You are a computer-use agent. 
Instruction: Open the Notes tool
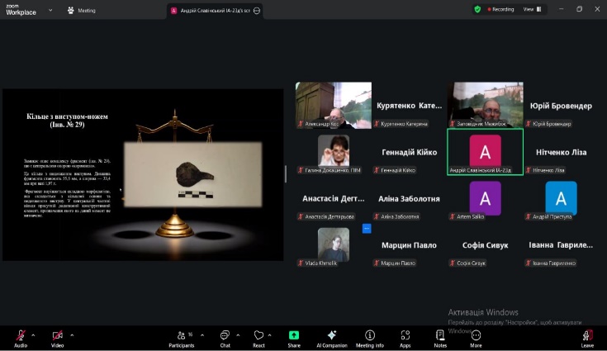click(x=440, y=336)
